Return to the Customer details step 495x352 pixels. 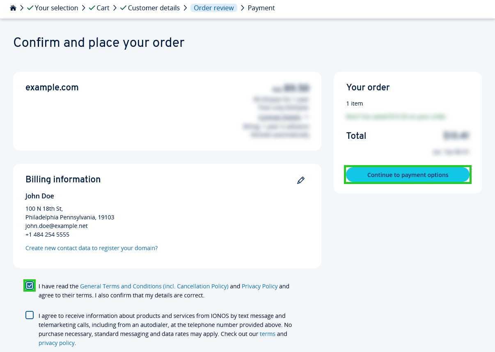[154, 8]
